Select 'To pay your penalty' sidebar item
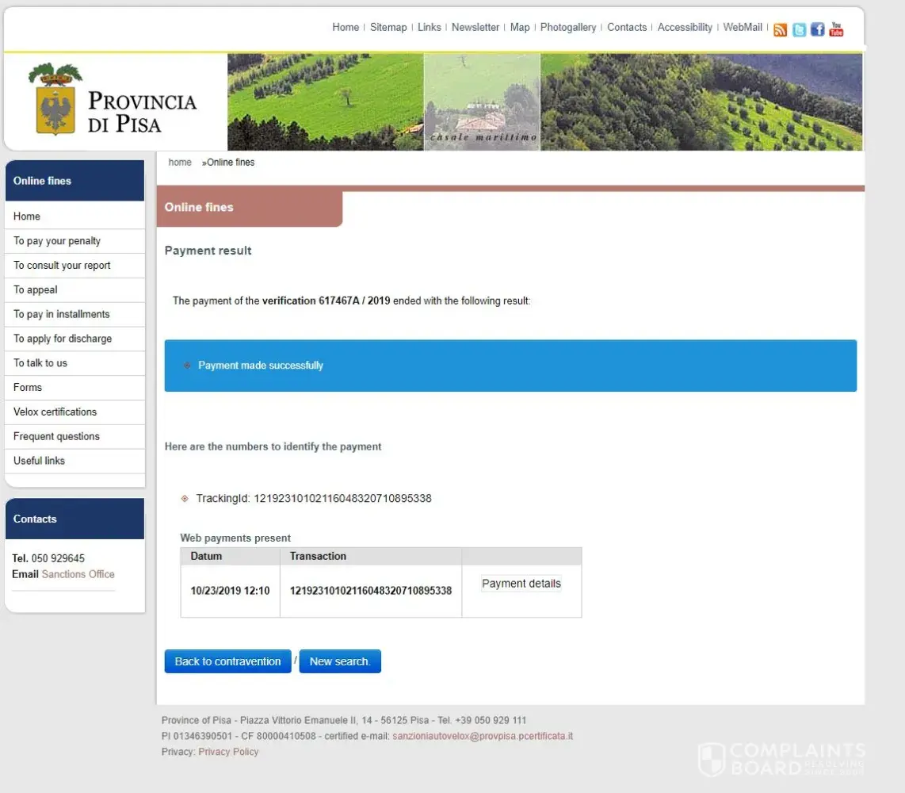This screenshot has width=905, height=793. pos(75,241)
